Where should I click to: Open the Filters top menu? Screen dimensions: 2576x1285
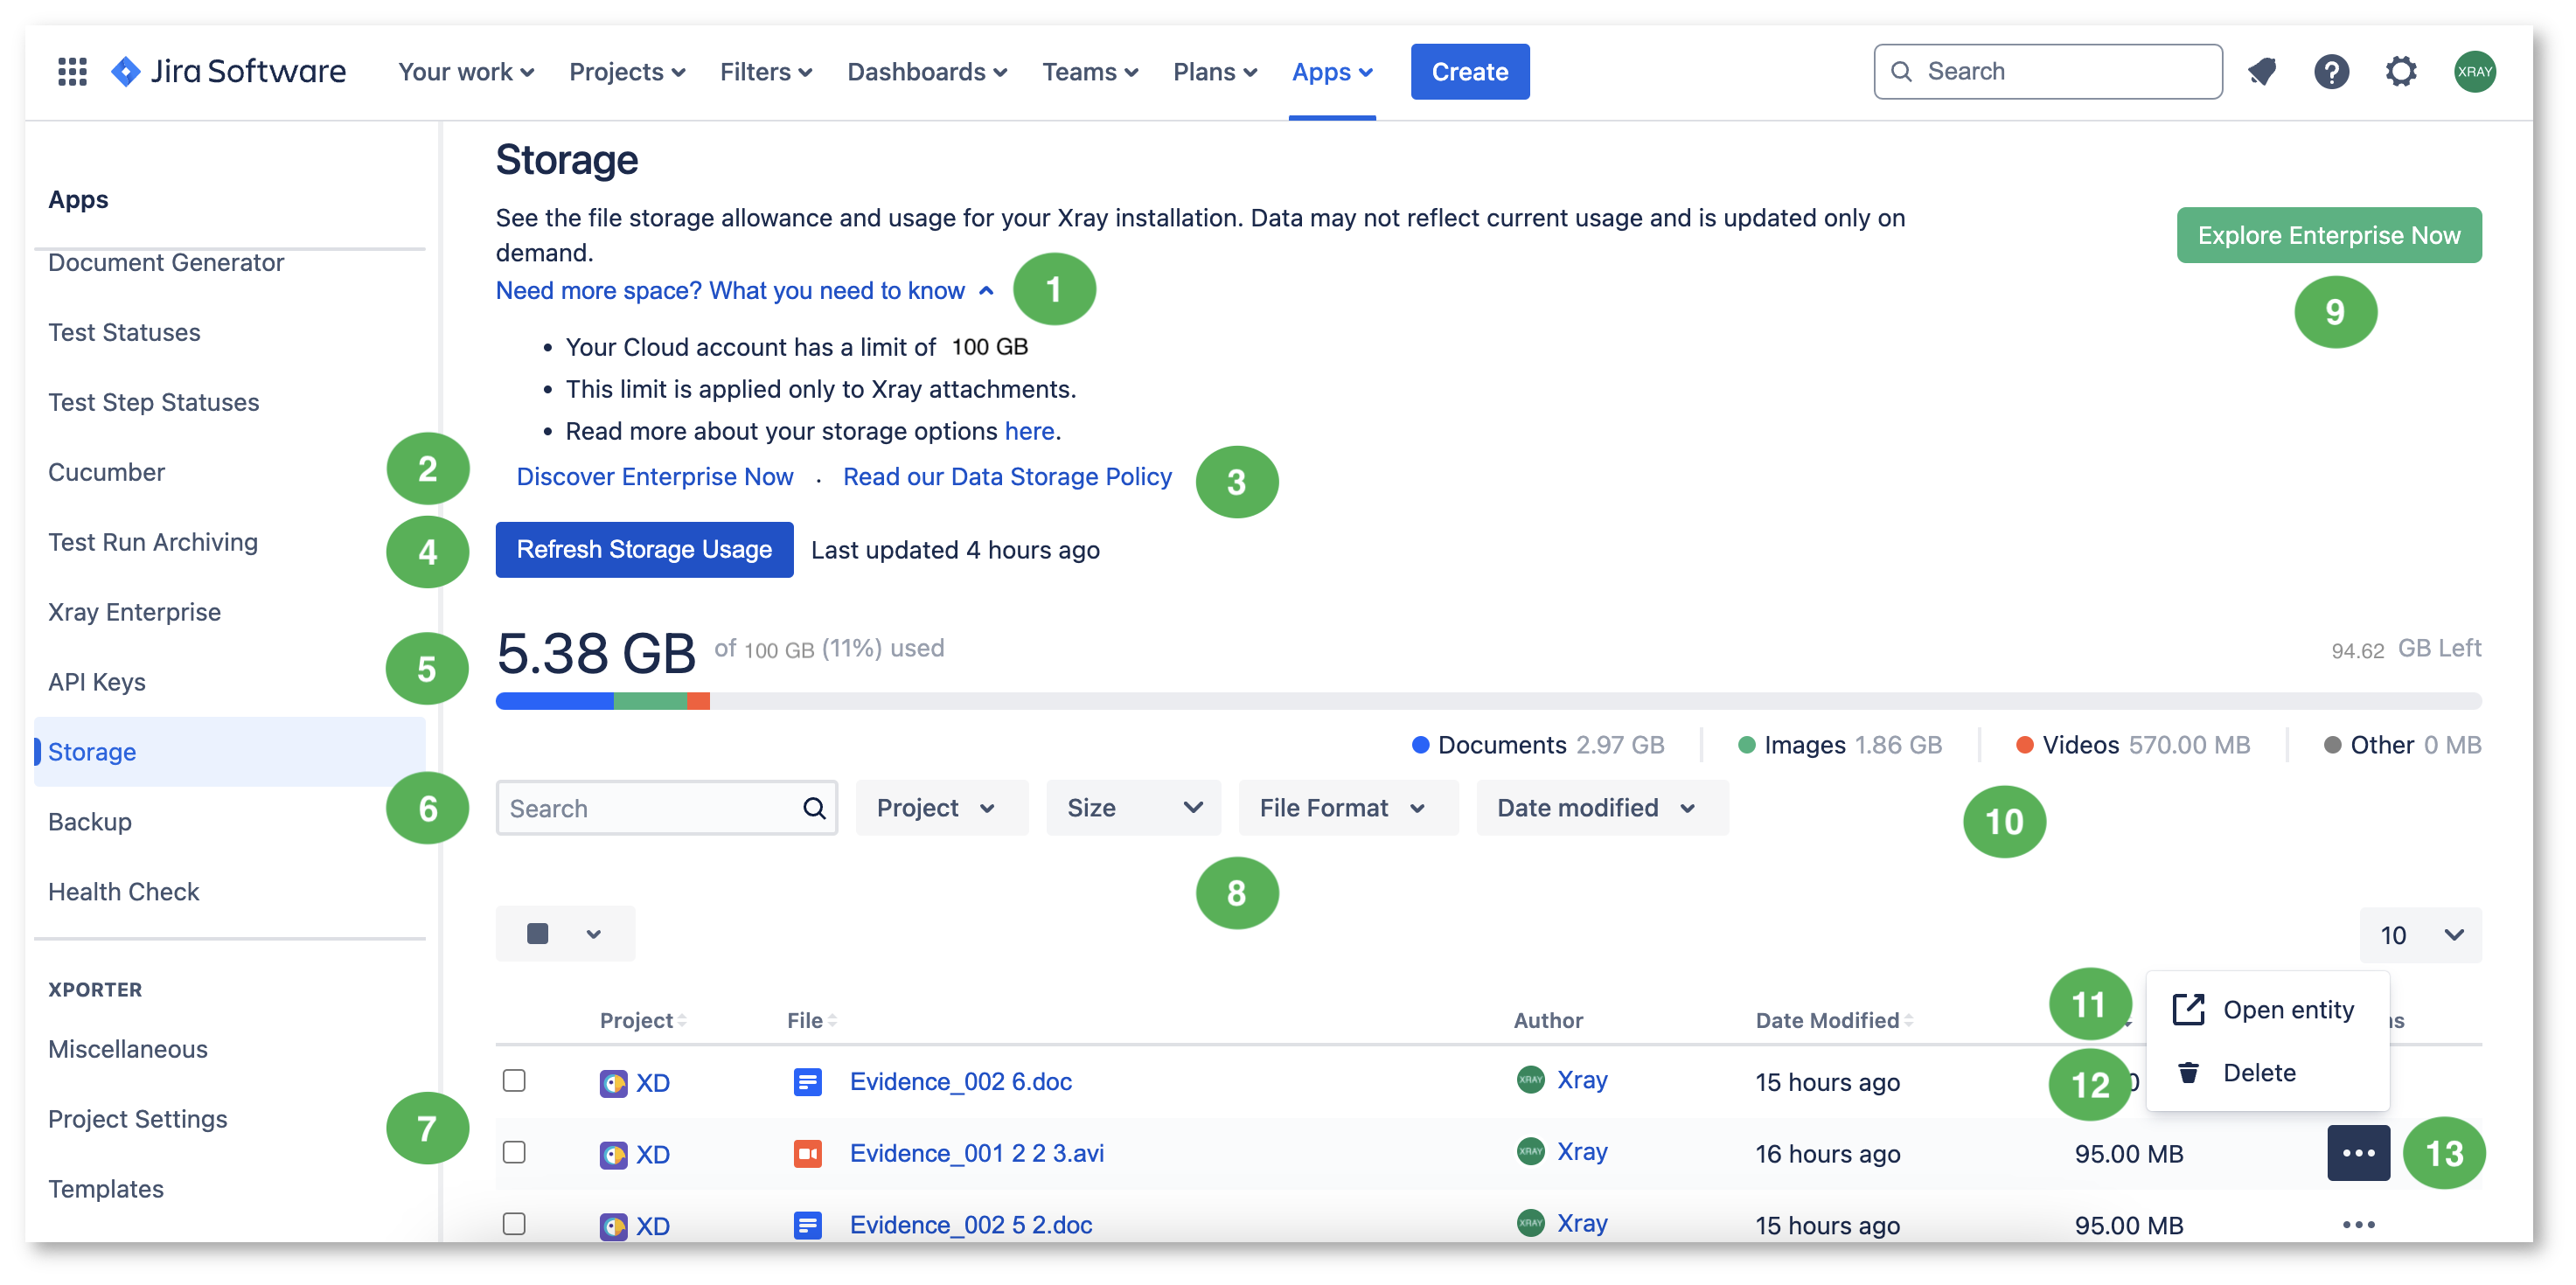click(766, 72)
